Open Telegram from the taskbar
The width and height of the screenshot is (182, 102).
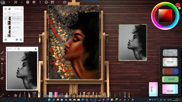(125, 100)
